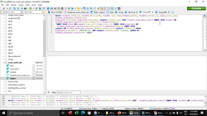Open the dropdown arrow beside run icon
207x116 pixels.
click(x=75, y=8)
